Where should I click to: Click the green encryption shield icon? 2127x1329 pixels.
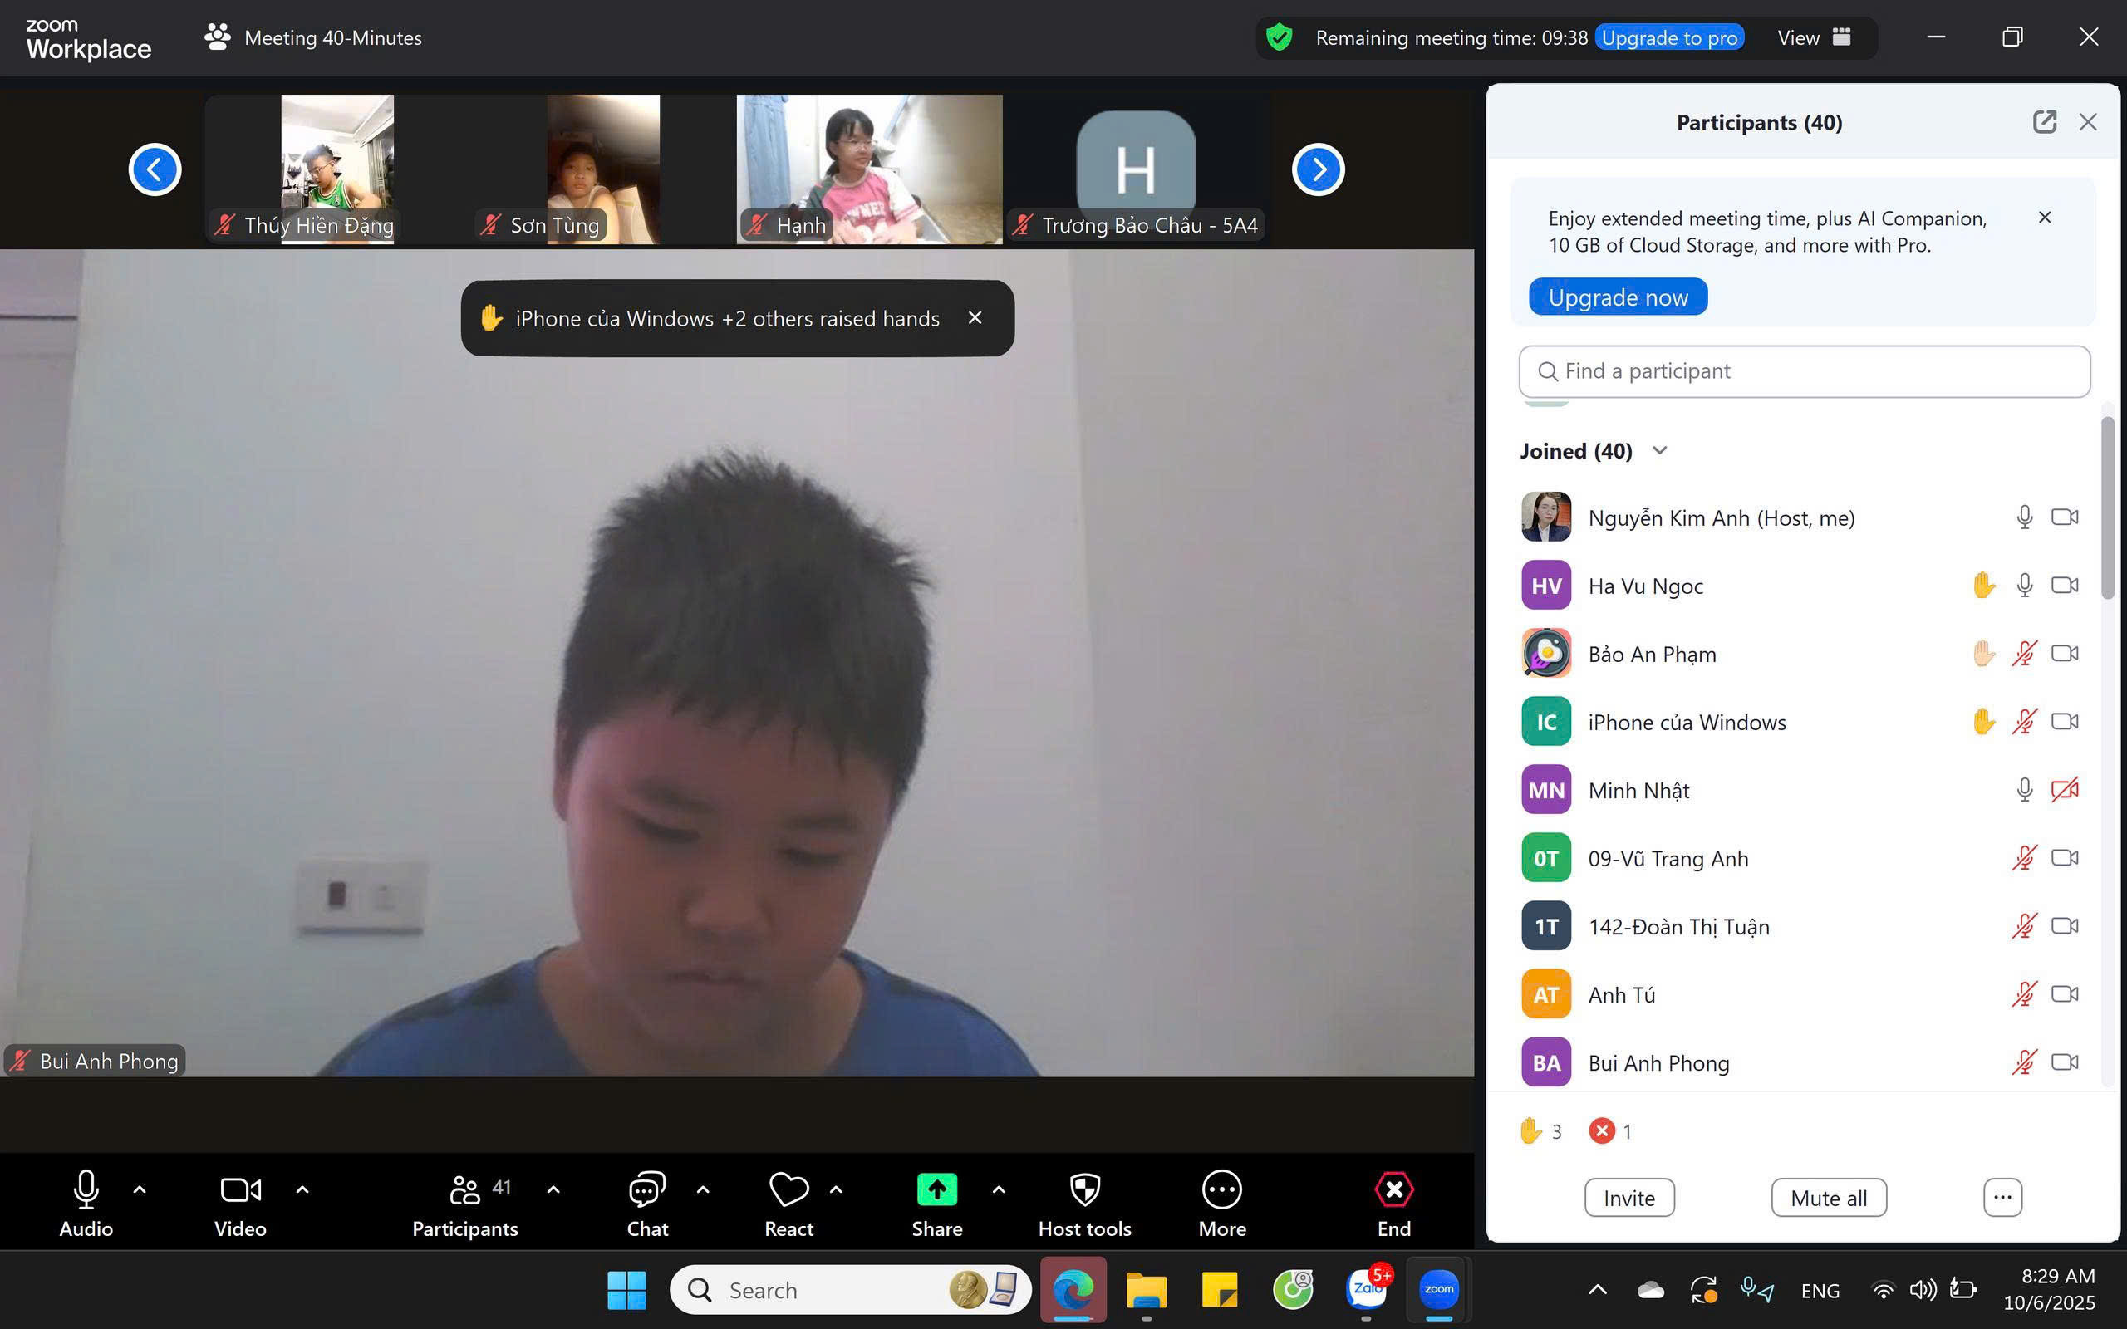click(1279, 38)
